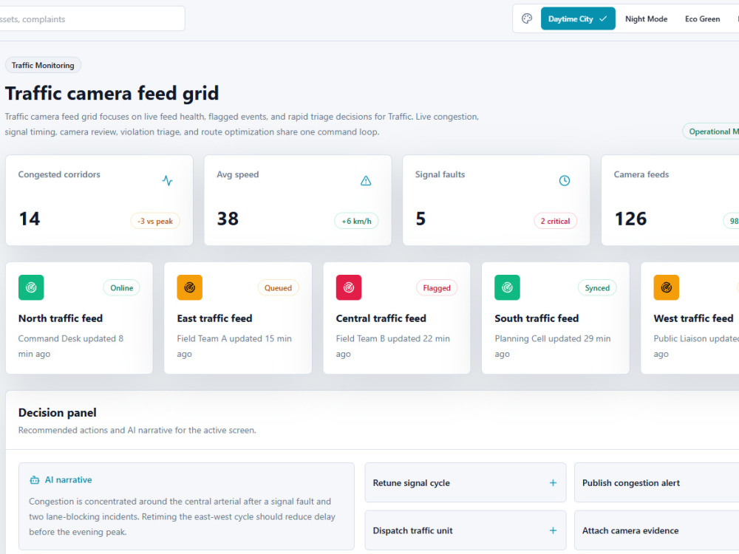Open the Central traffic feed title

(x=381, y=318)
